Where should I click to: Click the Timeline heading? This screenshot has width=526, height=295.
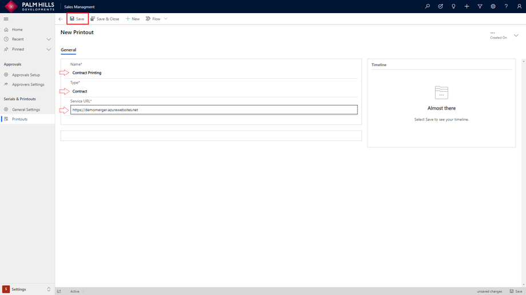coord(378,65)
